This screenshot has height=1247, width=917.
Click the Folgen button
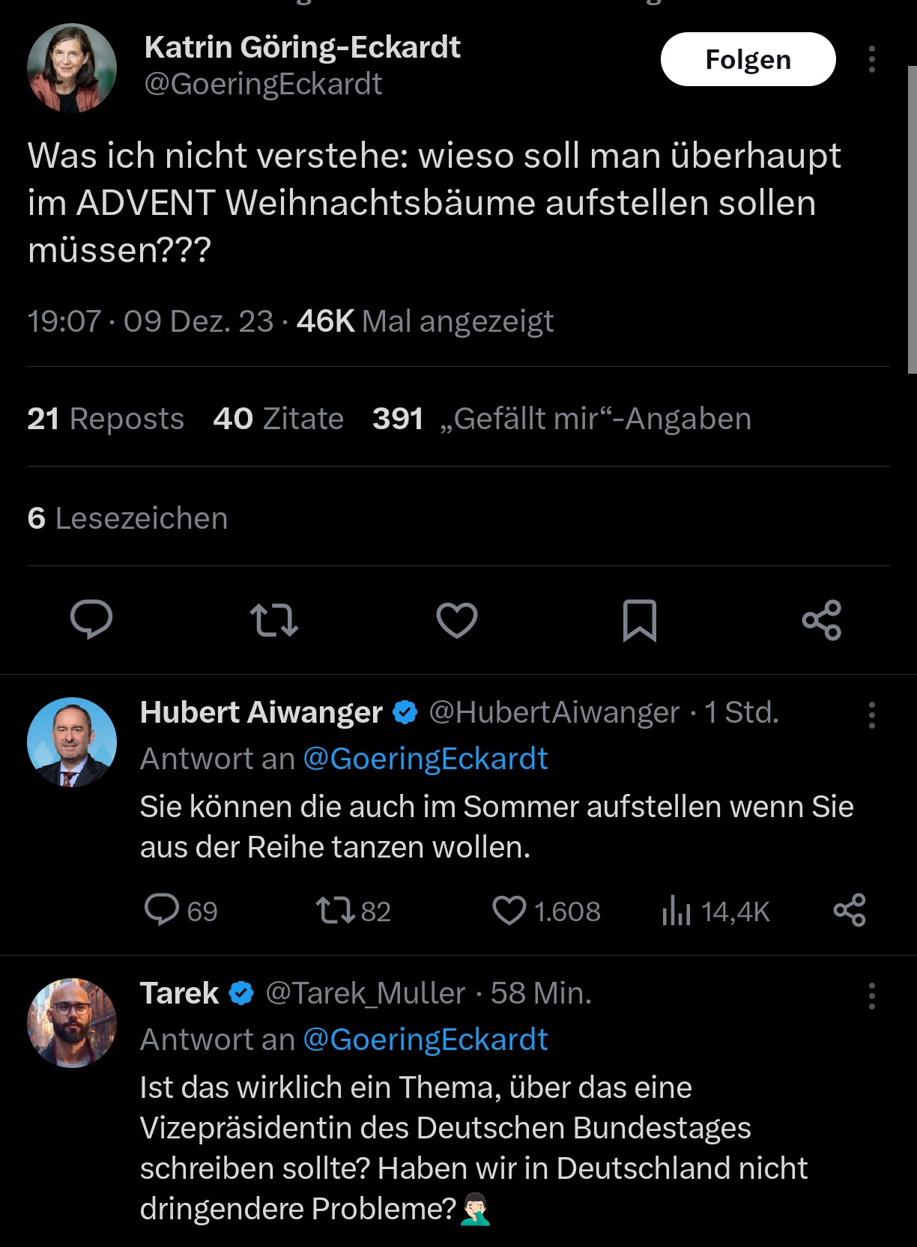tap(748, 59)
